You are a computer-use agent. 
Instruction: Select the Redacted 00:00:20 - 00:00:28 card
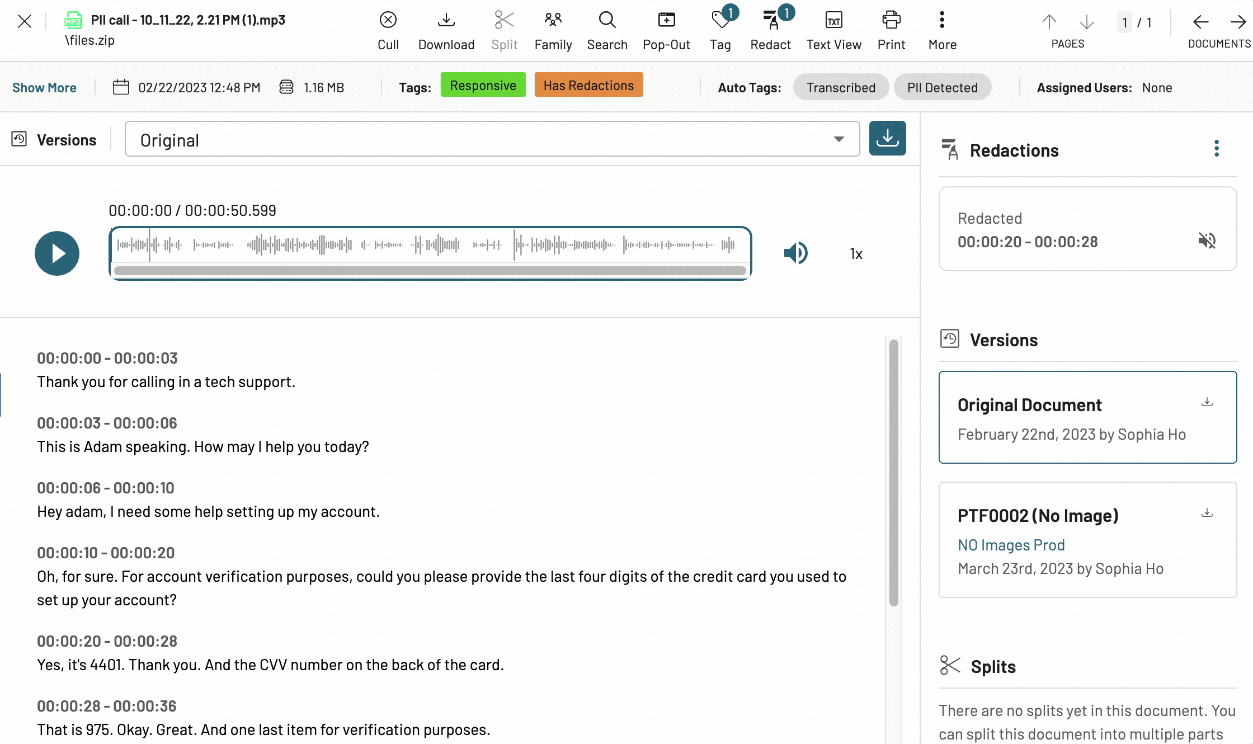[1087, 229]
